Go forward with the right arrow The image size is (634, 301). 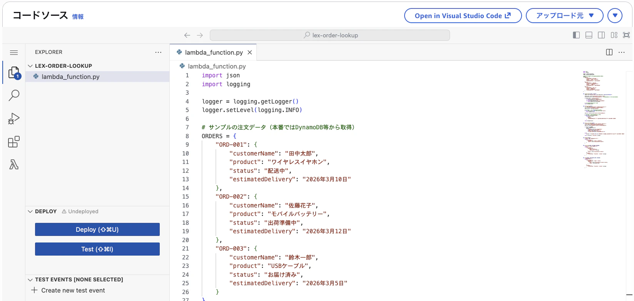click(200, 35)
